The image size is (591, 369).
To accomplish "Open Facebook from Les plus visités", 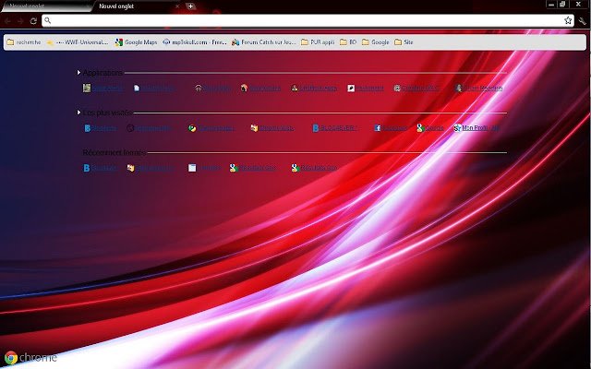I will pyautogui.click(x=391, y=128).
